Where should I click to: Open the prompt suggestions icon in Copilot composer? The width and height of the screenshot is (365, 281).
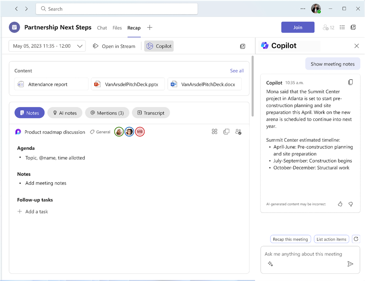(x=270, y=264)
